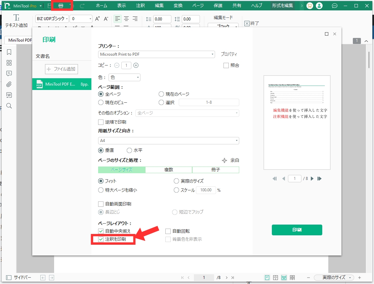Open the page thumbnails panel
Viewport: 374px width, 284px height.
coord(9,63)
